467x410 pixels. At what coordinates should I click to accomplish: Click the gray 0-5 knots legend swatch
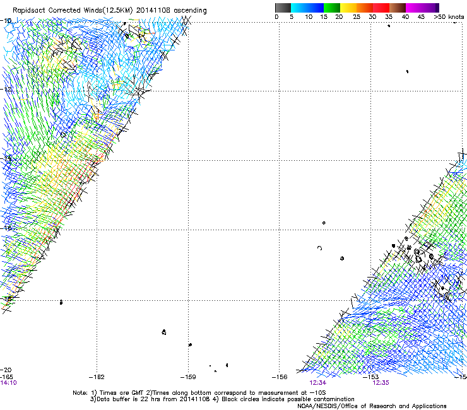pyautogui.click(x=283, y=8)
